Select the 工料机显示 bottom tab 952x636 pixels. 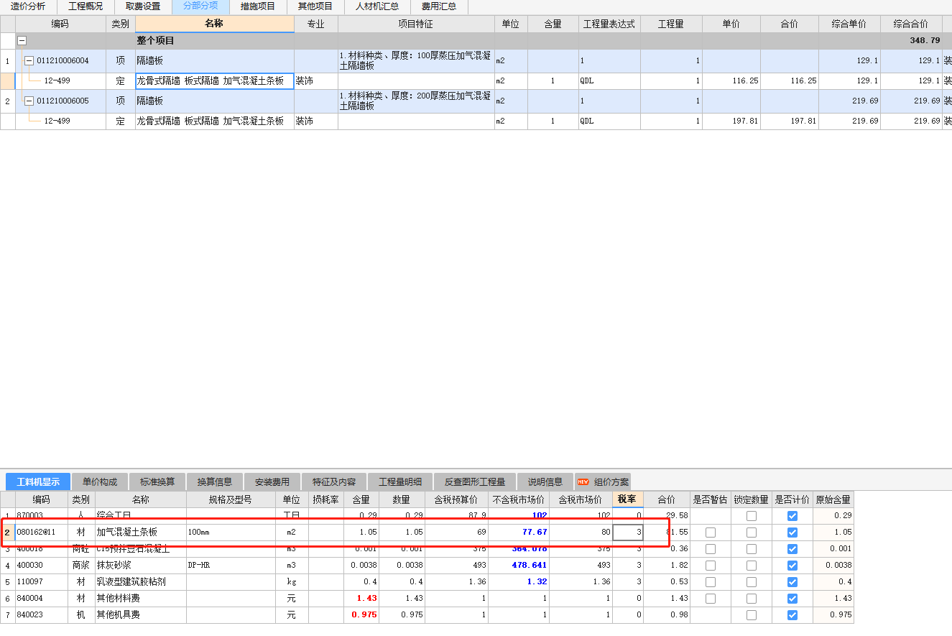coord(38,481)
